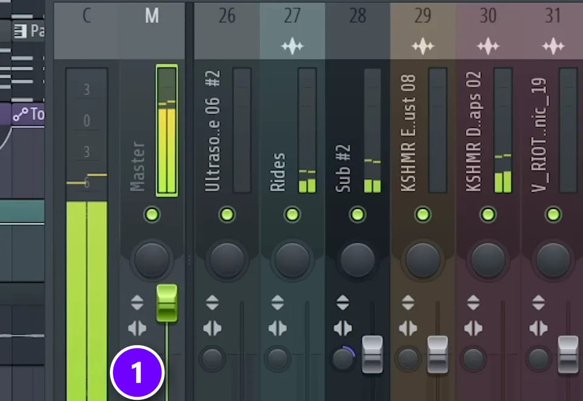The width and height of the screenshot is (583, 401).
Task: Click the pan knob on track 30
Action: coord(488,261)
